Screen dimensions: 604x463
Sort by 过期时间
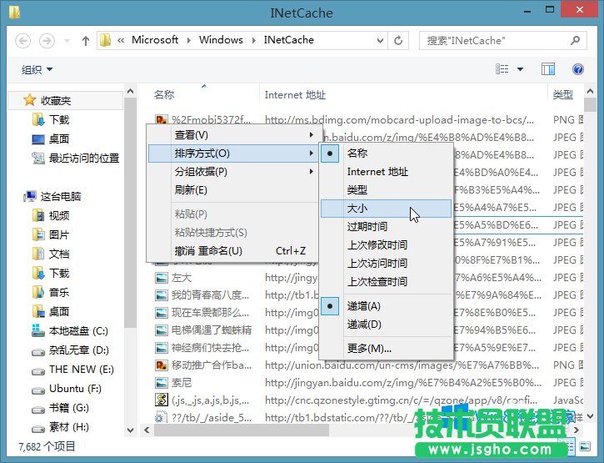[386, 226]
